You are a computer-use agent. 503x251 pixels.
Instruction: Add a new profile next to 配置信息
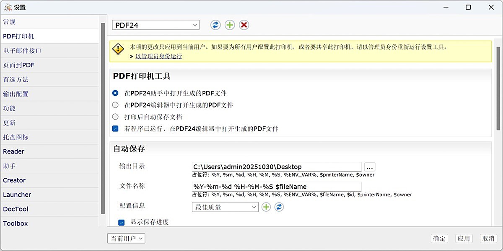pos(266,207)
